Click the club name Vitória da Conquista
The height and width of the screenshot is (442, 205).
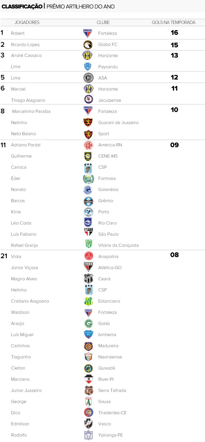coord(118,245)
